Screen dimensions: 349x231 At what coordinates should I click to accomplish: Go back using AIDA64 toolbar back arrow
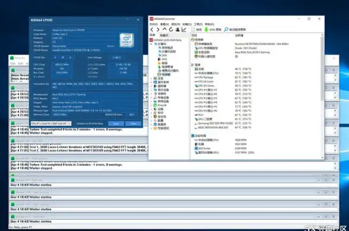[x=152, y=30]
